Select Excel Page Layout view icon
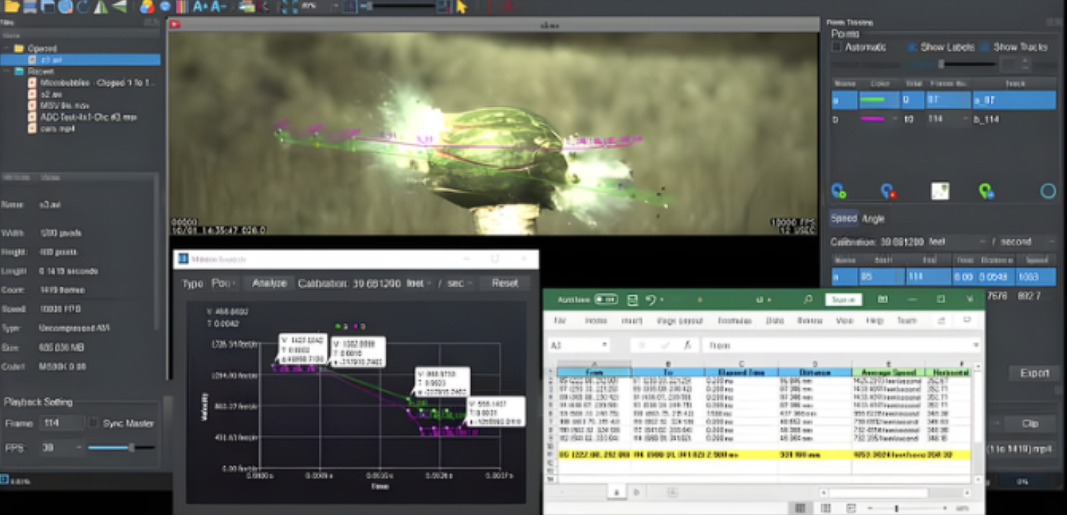 825,508
